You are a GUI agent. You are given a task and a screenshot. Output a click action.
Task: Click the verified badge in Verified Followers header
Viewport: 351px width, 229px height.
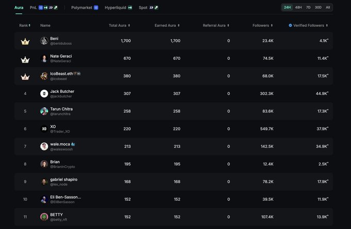pos(290,25)
